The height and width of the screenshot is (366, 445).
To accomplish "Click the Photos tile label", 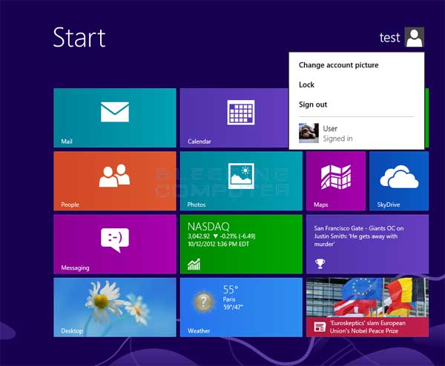I will [x=197, y=204].
